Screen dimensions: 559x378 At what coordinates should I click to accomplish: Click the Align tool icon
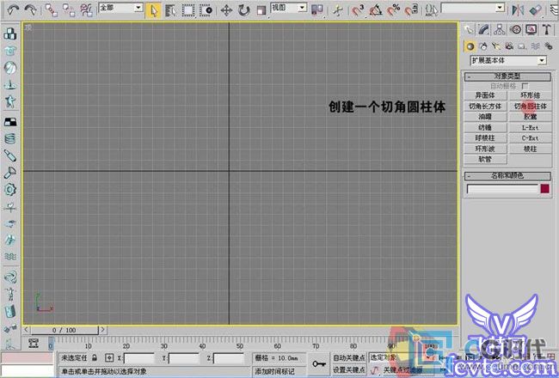[536, 10]
